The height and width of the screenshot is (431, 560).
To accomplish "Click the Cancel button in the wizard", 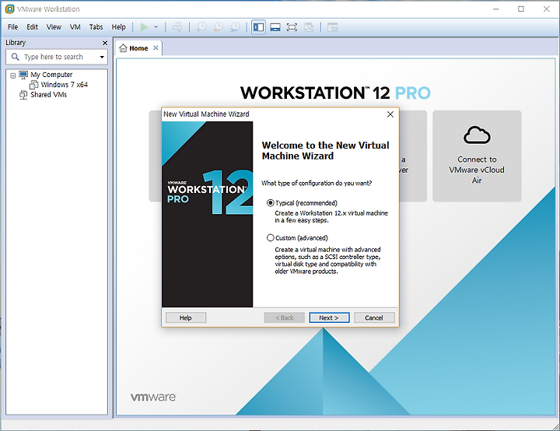I will (x=374, y=317).
